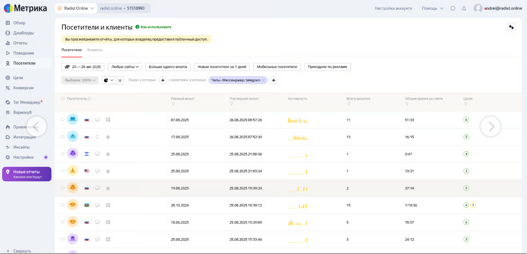Open the notifications bell icon

[464, 8]
